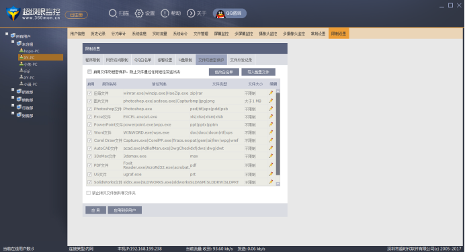Edit the AutoCAD文件 rule pencil
465x252 pixels.
coord(271,148)
